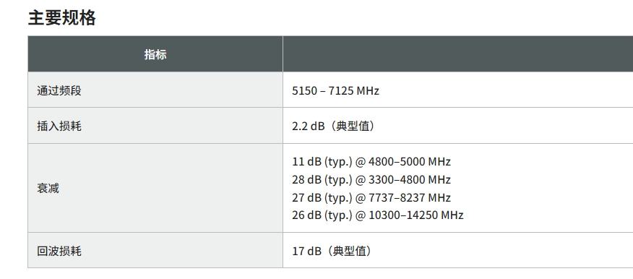Image resolution: width=633 pixels, height=279 pixels.
Task: Click the 5150 – 7125 MHz value
Action: [x=335, y=90]
